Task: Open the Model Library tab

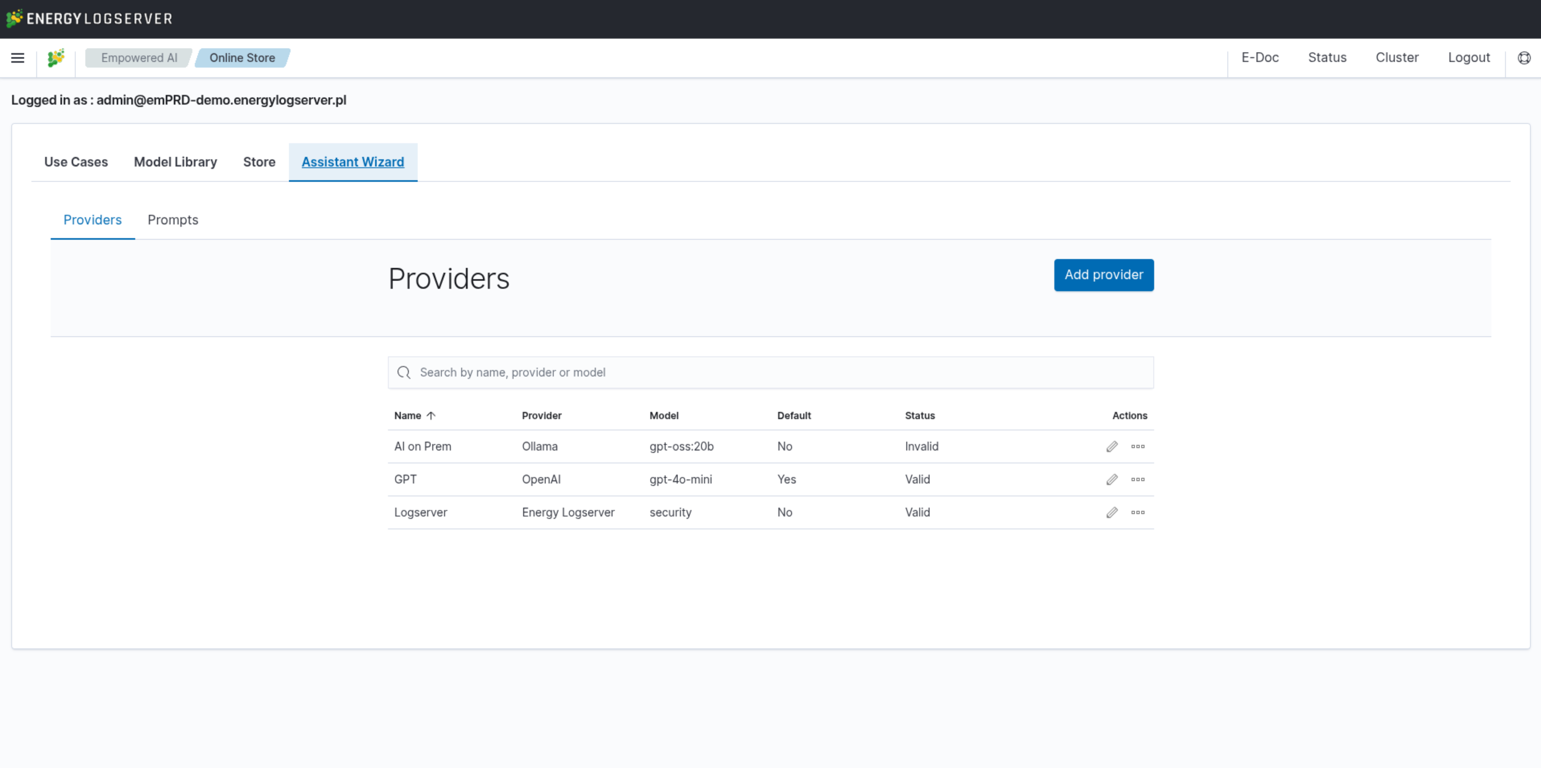Action: pos(175,162)
